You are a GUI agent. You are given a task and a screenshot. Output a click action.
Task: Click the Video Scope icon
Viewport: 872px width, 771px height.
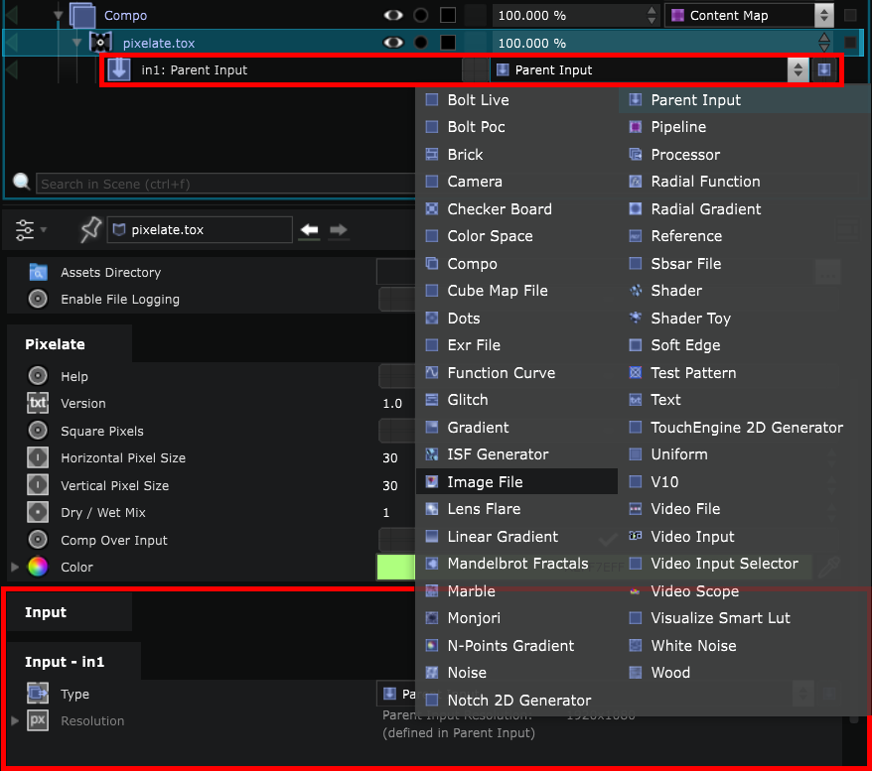point(635,591)
